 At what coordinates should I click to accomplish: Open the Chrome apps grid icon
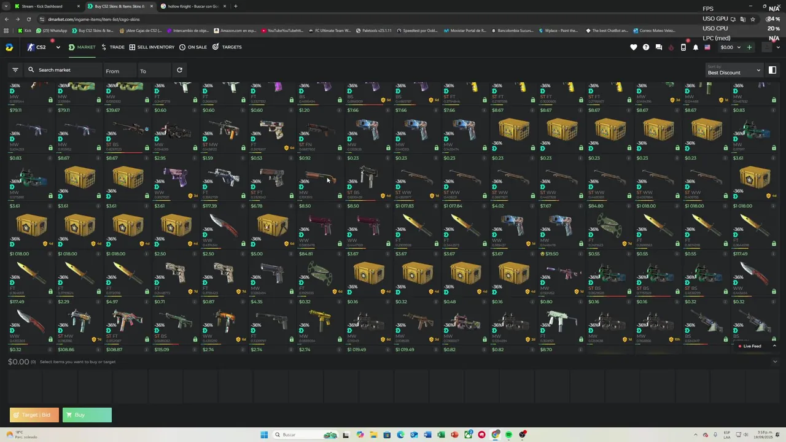coord(6,30)
